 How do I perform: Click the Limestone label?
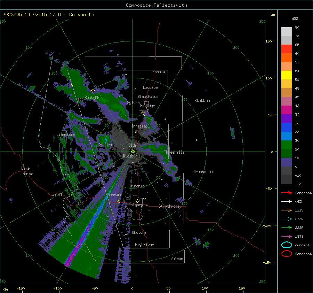tap(66, 134)
